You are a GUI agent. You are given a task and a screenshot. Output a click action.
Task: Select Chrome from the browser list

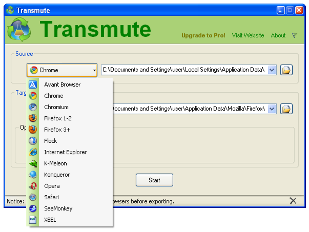coord(70,96)
